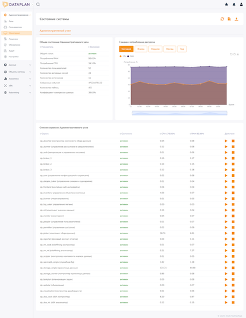Click the first chart toolbox icon
Image resolution: width=246 pixels, height=318 pixels.
point(231,54)
